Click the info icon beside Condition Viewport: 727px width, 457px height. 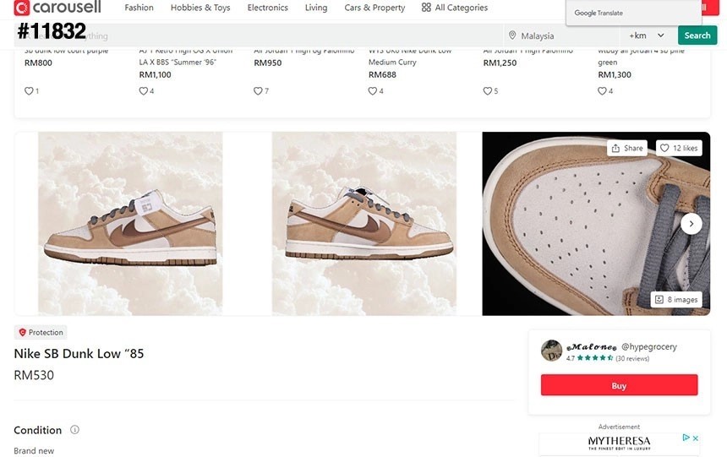click(x=74, y=430)
